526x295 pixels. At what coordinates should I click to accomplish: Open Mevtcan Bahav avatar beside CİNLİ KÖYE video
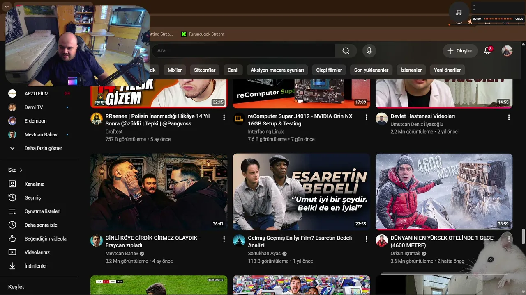[97, 241]
